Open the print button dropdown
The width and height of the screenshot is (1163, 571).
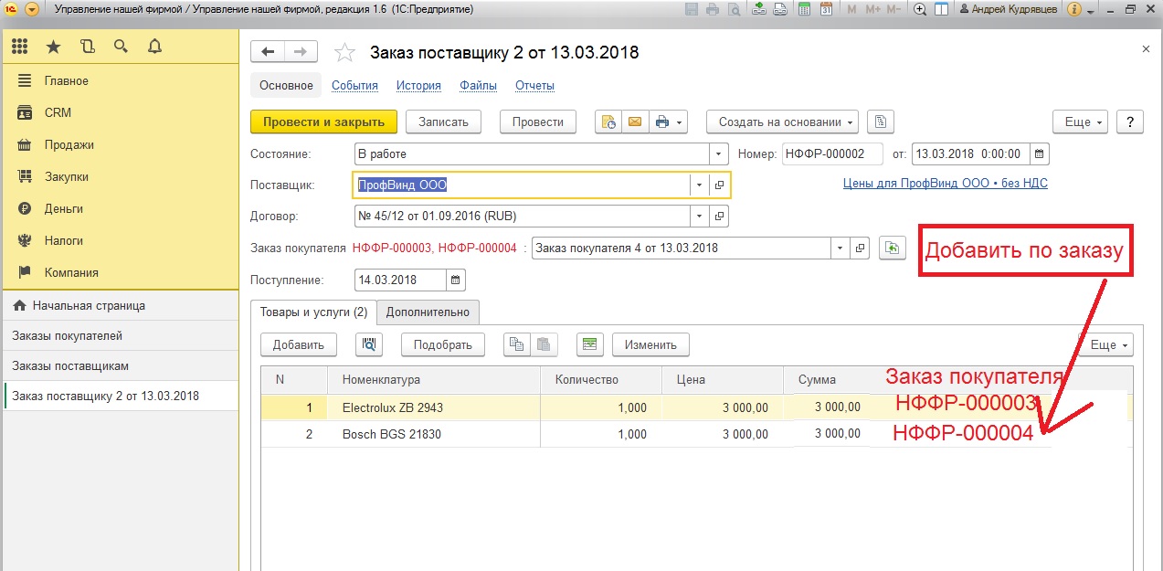pos(669,122)
